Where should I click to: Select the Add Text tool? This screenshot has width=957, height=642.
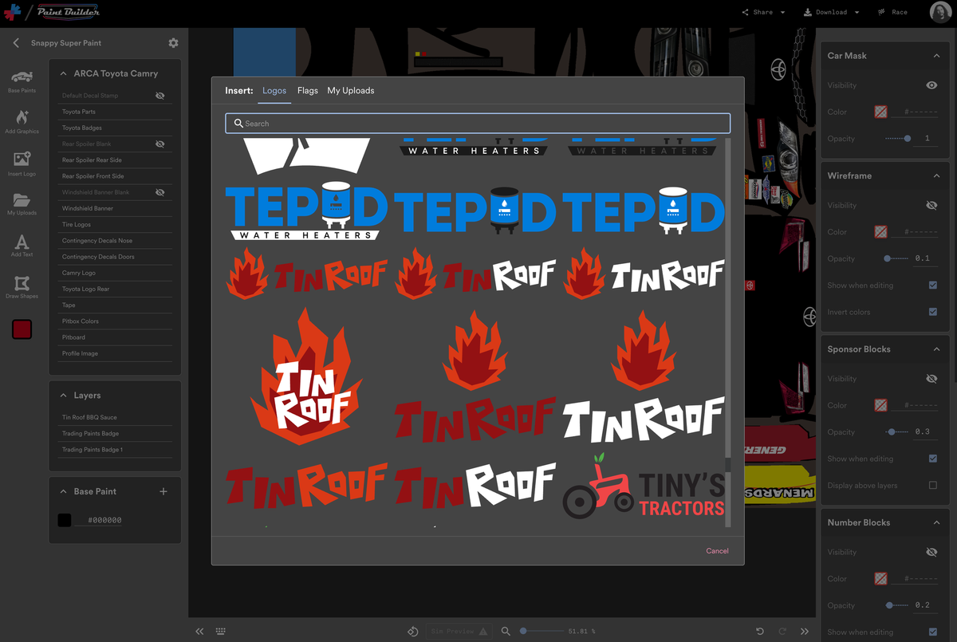click(x=22, y=245)
